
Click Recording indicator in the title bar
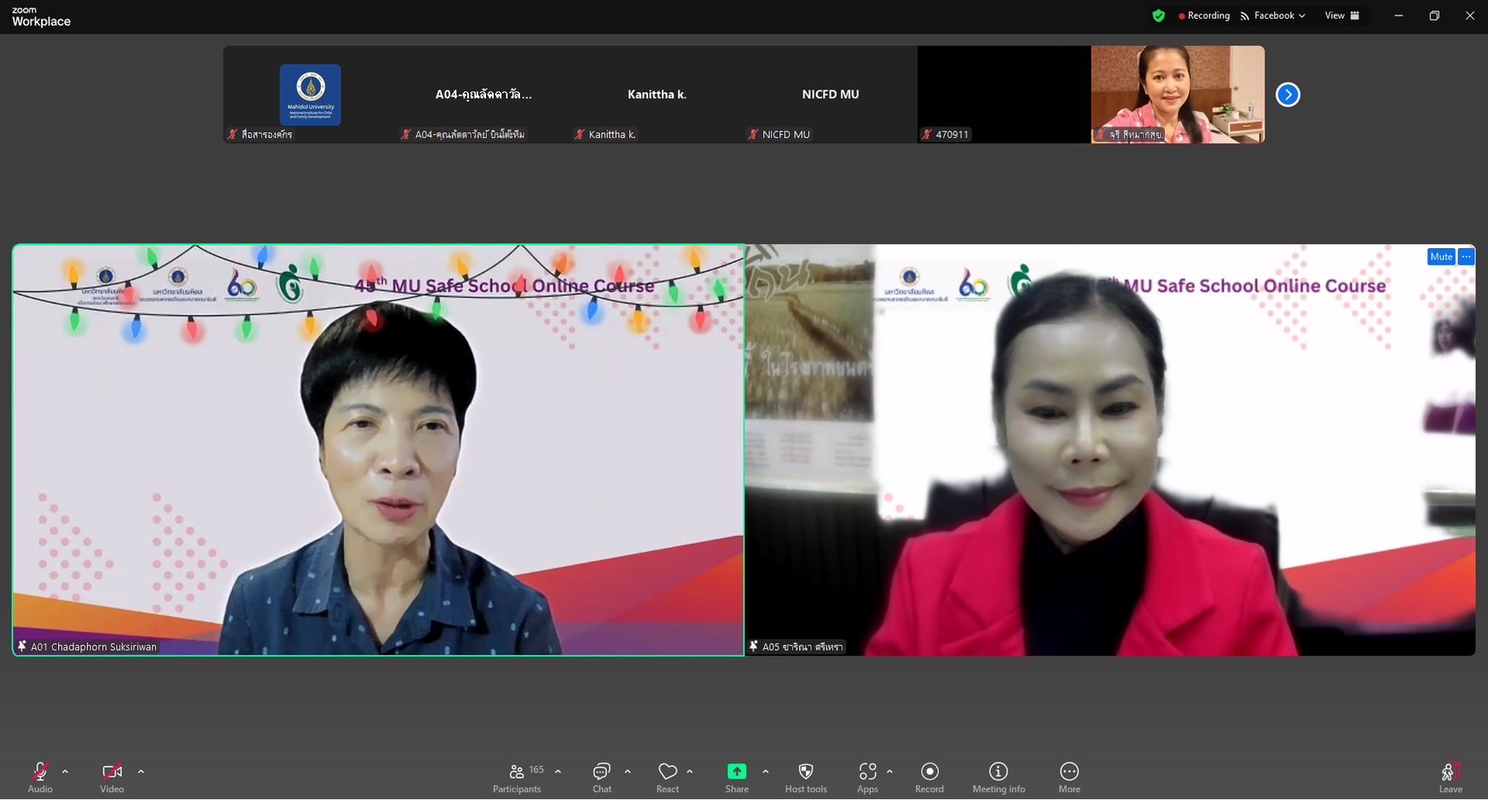(x=1204, y=15)
